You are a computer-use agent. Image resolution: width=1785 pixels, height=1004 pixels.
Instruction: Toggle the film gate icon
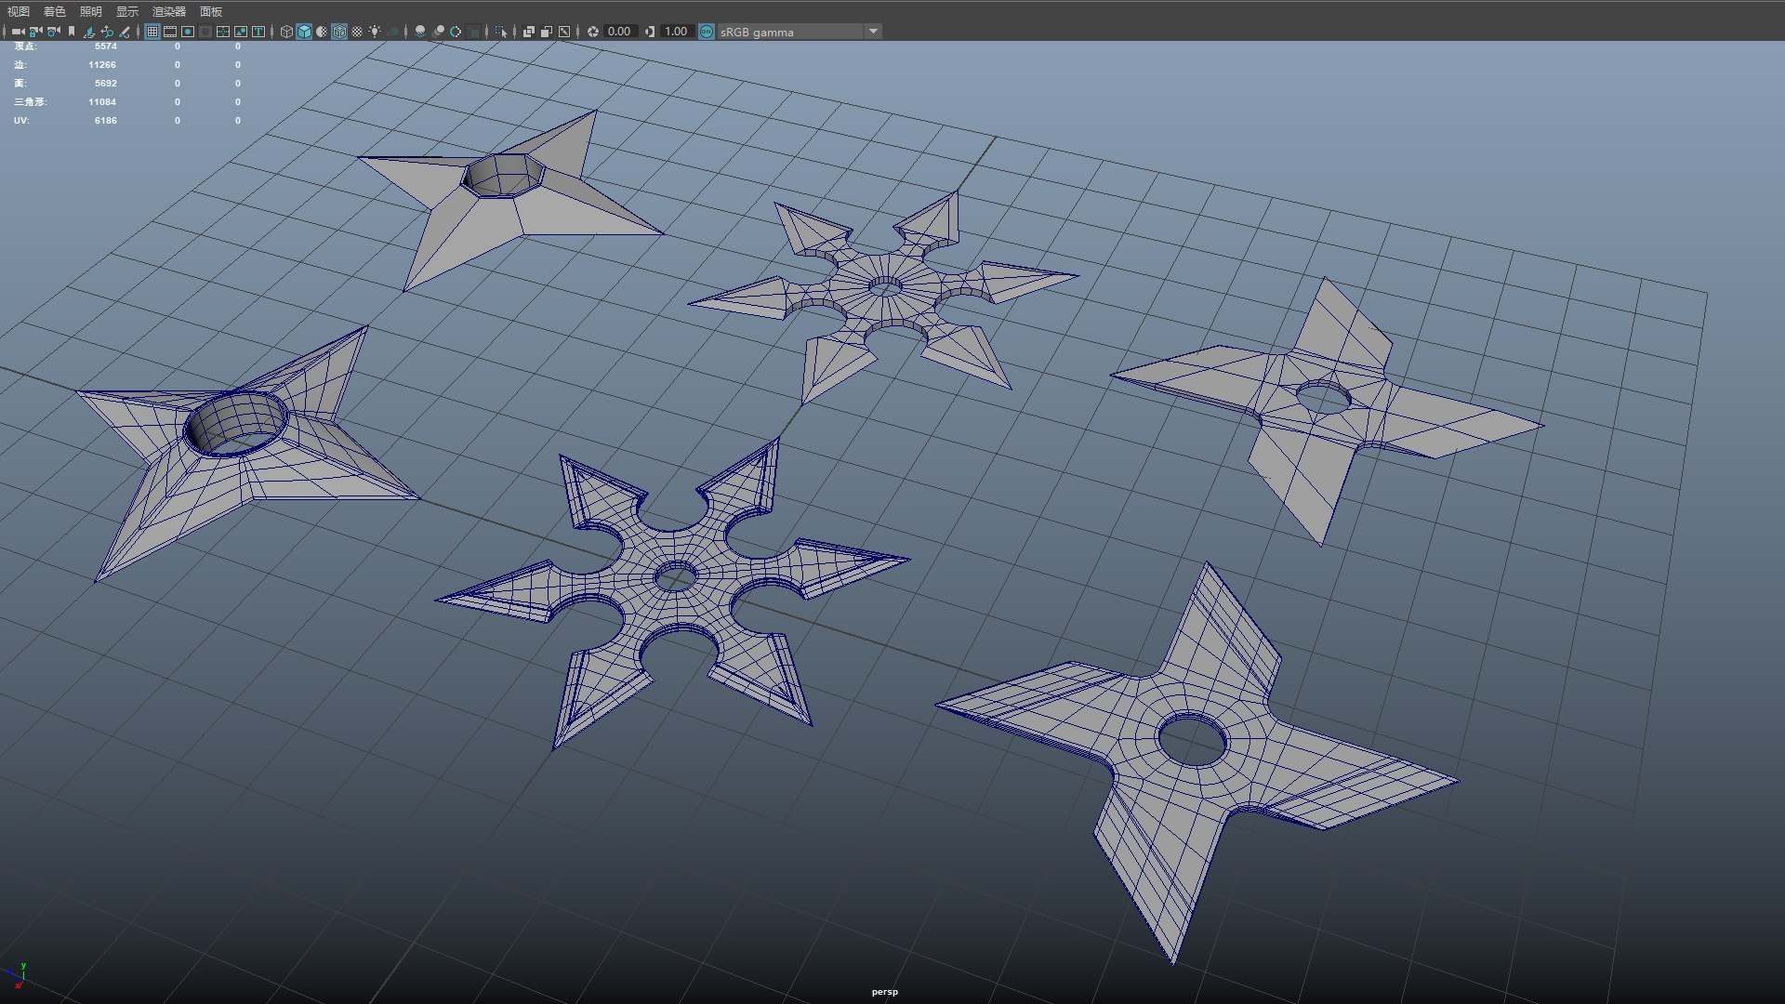click(170, 32)
